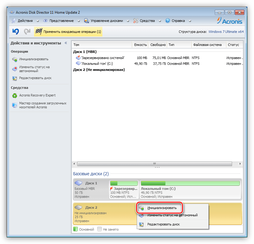Screen dimensions: 254x244
Task: Click the Инициализировать icon in the context menu
Action: [142, 208]
